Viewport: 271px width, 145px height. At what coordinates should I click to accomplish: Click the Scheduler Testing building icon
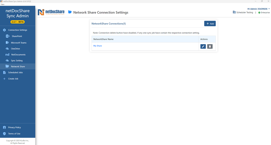pyautogui.click(x=234, y=12)
